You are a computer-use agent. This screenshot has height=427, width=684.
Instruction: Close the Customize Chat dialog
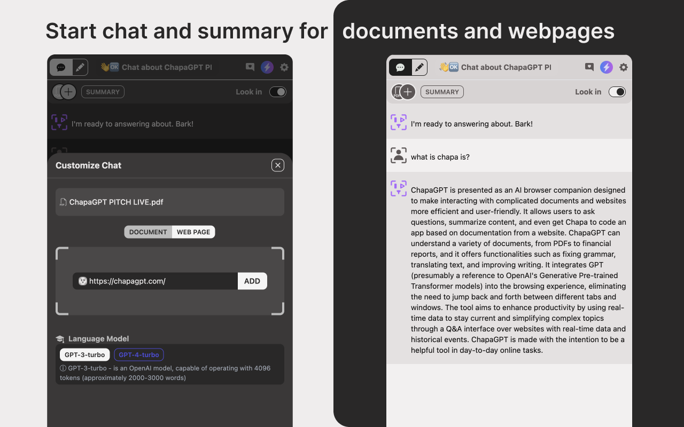pos(278,165)
